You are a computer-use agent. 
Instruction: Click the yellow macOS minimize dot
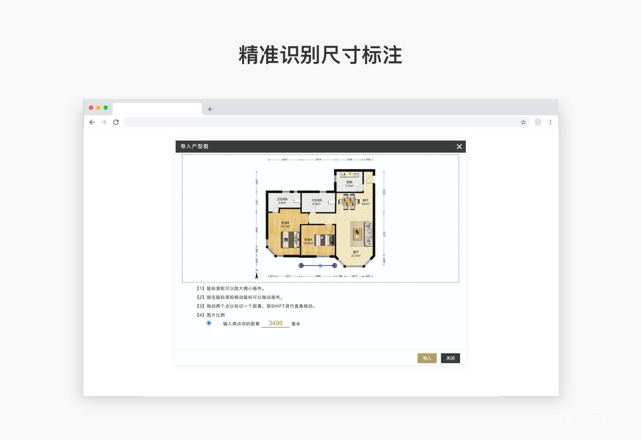click(x=98, y=108)
